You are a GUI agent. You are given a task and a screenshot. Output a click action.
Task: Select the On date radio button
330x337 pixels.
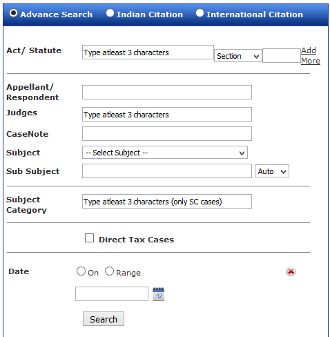[x=81, y=271]
